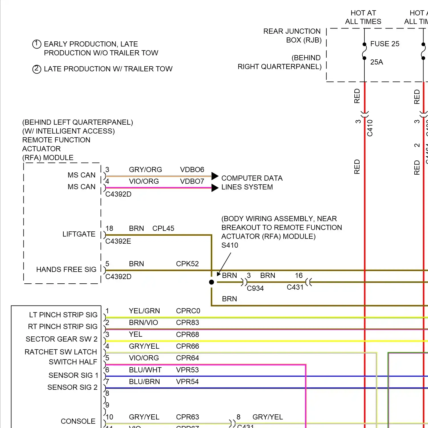Click the arrowhead on the GRY/ORG line
The height and width of the screenshot is (428, 428).
click(215, 176)
